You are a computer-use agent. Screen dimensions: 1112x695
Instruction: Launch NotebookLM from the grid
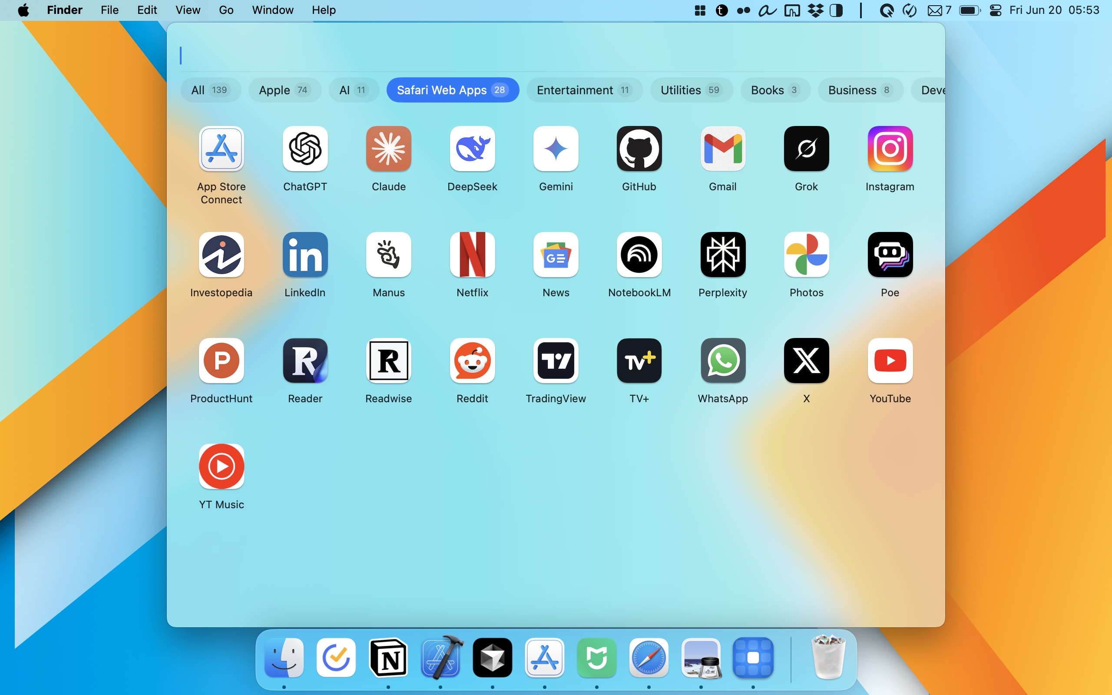pyautogui.click(x=639, y=255)
